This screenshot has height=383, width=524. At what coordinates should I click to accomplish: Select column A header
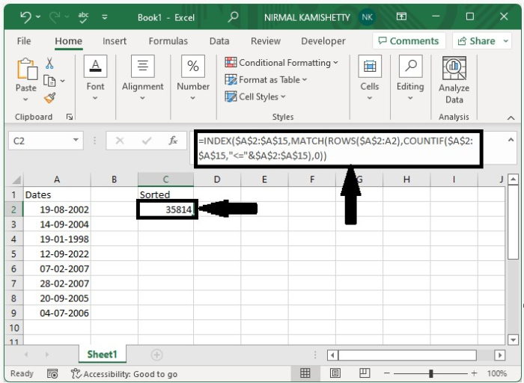(57, 180)
